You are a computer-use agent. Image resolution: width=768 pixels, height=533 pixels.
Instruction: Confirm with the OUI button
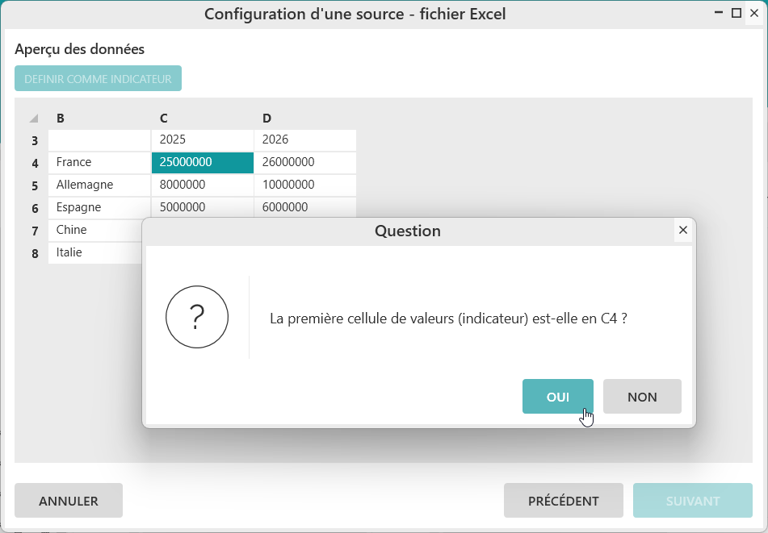[557, 397]
